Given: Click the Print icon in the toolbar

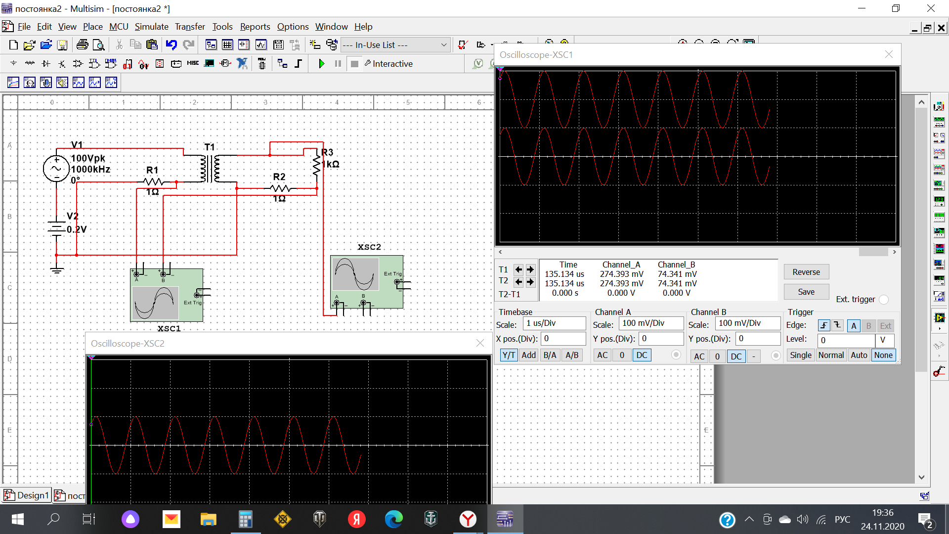Looking at the screenshot, I should pos(83,45).
